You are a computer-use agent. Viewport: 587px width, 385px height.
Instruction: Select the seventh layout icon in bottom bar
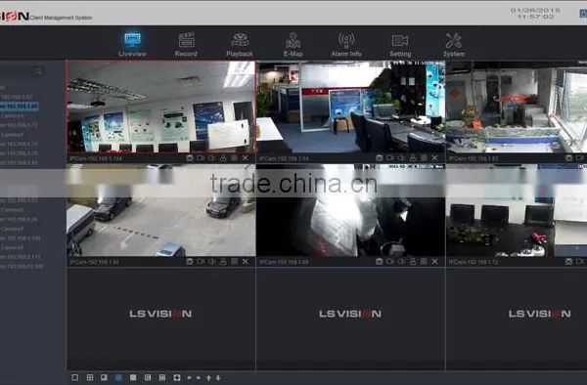tap(162, 377)
